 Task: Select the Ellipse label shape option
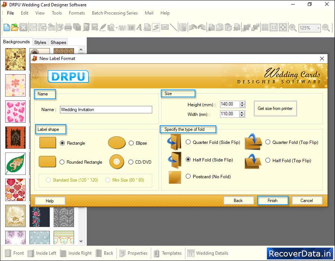pyautogui.click(x=131, y=143)
